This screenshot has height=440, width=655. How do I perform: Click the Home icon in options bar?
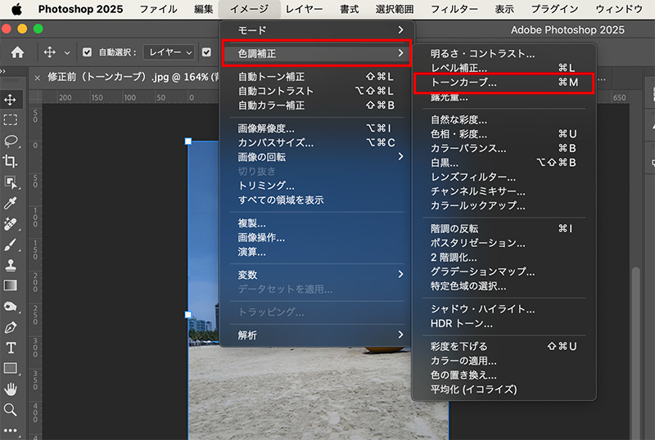(x=17, y=52)
